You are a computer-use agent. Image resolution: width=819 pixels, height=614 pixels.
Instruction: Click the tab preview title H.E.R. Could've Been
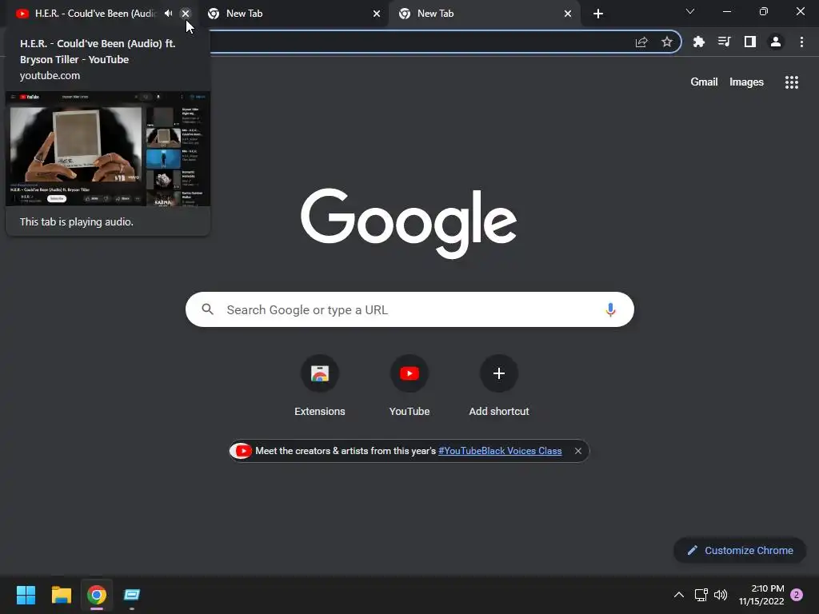click(98, 52)
